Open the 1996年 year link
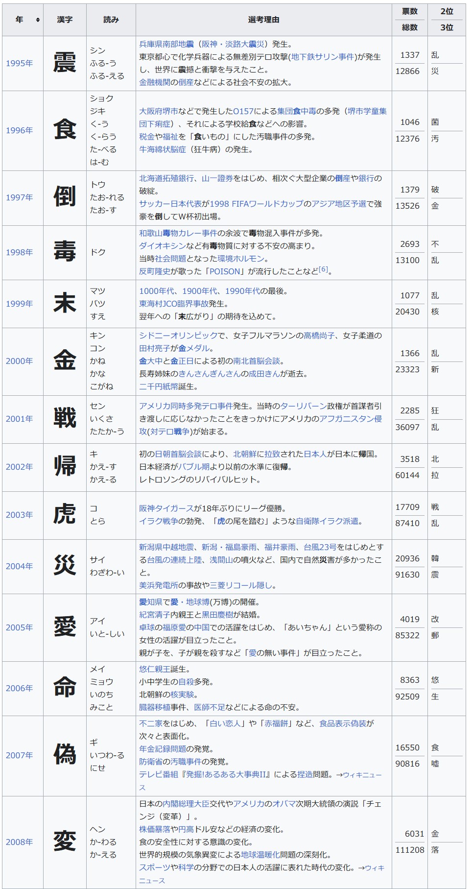The width and height of the screenshot is (472, 889). point(20,130)
